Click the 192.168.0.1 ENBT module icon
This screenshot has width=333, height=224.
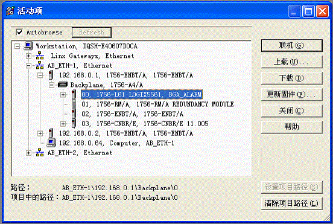tap(51, 75)
